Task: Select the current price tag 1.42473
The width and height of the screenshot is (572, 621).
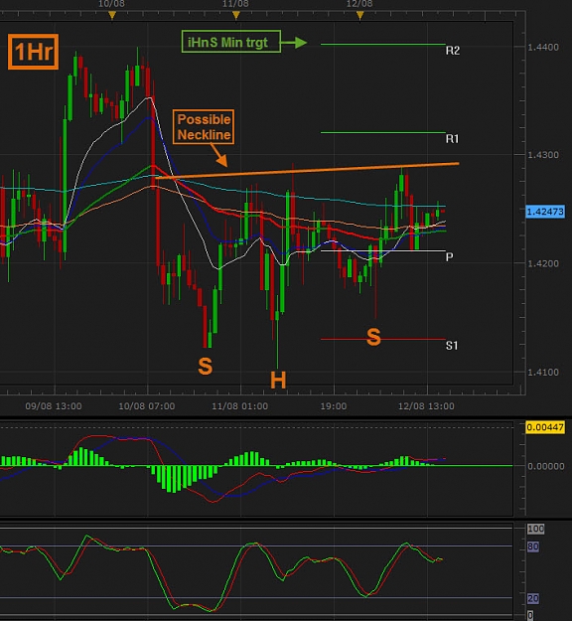Action: pos(545,212)
